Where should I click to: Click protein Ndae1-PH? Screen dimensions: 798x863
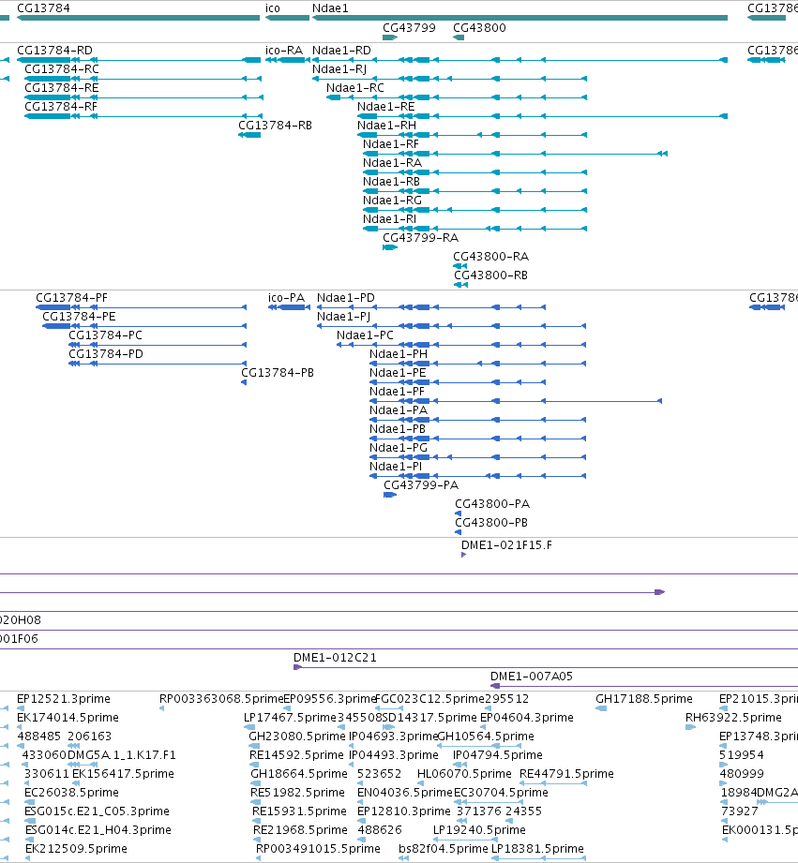[399, 353]
